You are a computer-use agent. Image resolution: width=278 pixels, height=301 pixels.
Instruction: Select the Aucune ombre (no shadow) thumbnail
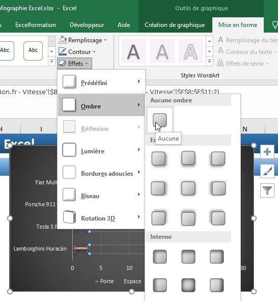[160, 120]
